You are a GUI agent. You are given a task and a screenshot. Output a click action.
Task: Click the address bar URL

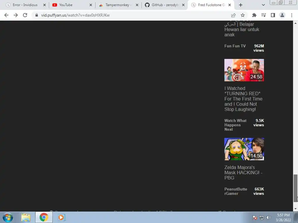coord(75,15)
